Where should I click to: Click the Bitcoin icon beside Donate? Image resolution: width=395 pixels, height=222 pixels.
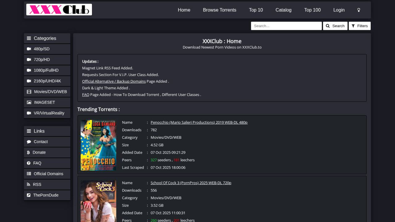28,153
